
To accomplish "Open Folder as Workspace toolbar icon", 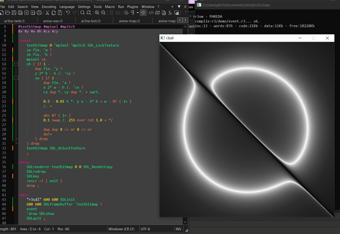I will 177,13.
